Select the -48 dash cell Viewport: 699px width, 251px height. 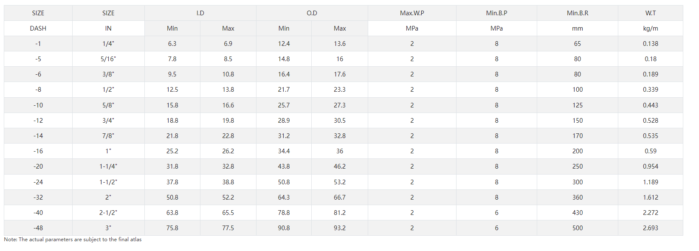[x=38, y=228]
